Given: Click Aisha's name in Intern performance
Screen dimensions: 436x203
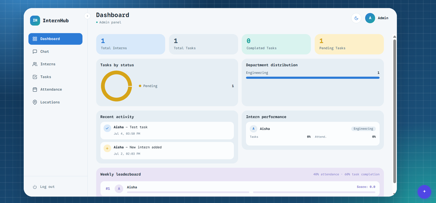Looking at the screenshot, I should coord(265,129).
